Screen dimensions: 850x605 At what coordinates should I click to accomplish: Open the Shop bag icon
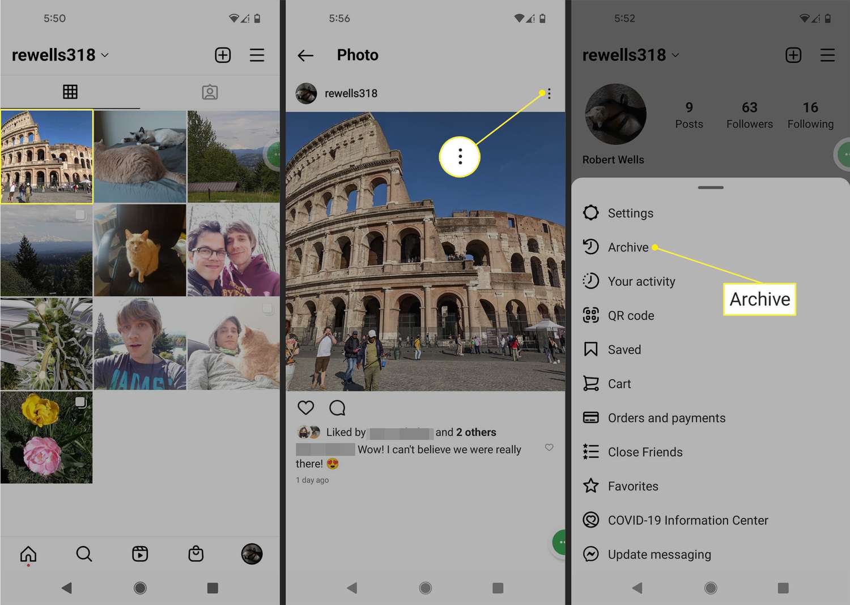[x=195, y=555]
